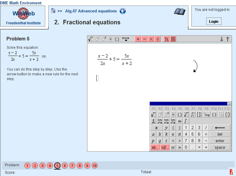Click the Login button

(x=214, y=21)
